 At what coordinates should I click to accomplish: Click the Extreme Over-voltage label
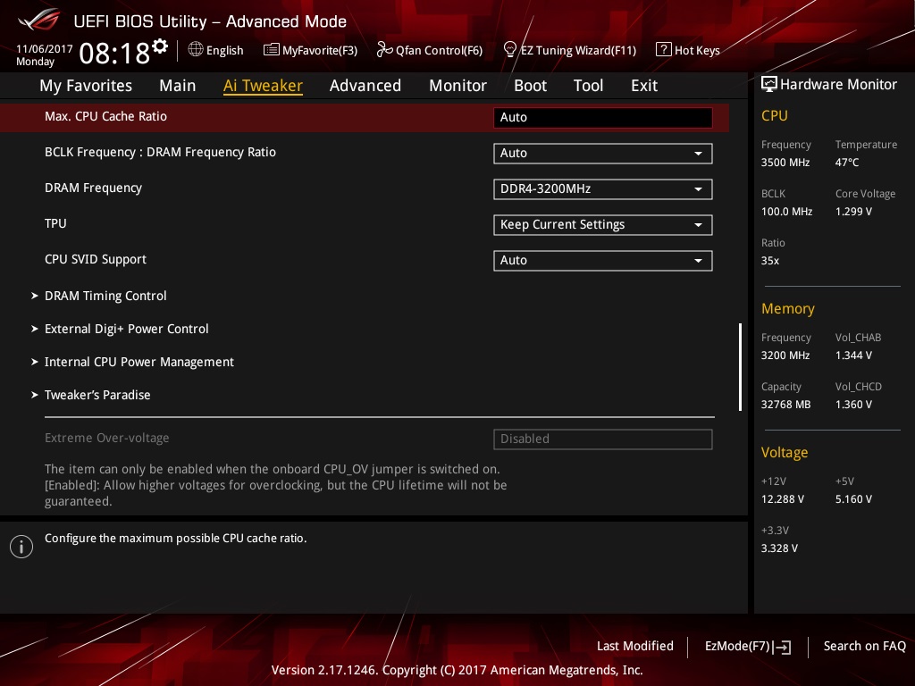[x=107, y=438]
